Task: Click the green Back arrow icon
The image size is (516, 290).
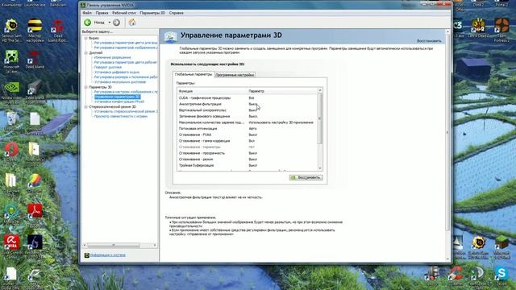Action: tap(88, 23)
